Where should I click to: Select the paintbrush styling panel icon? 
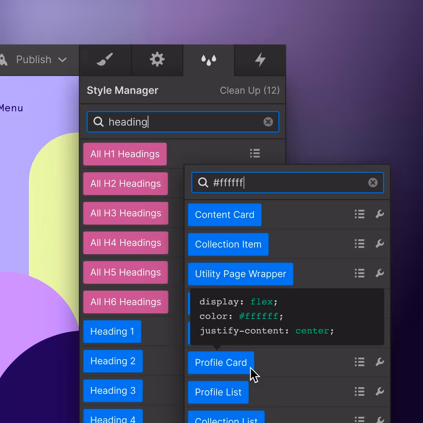pyautogui.click(x=105, y=60)
